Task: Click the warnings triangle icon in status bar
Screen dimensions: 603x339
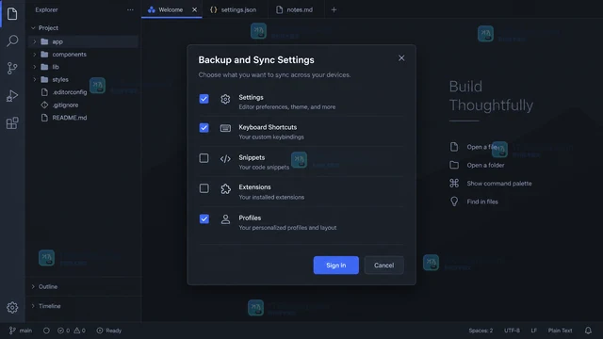Action: click(x=77, y=331)
